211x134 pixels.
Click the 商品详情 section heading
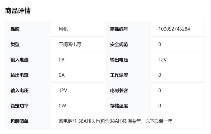point(18,11)
